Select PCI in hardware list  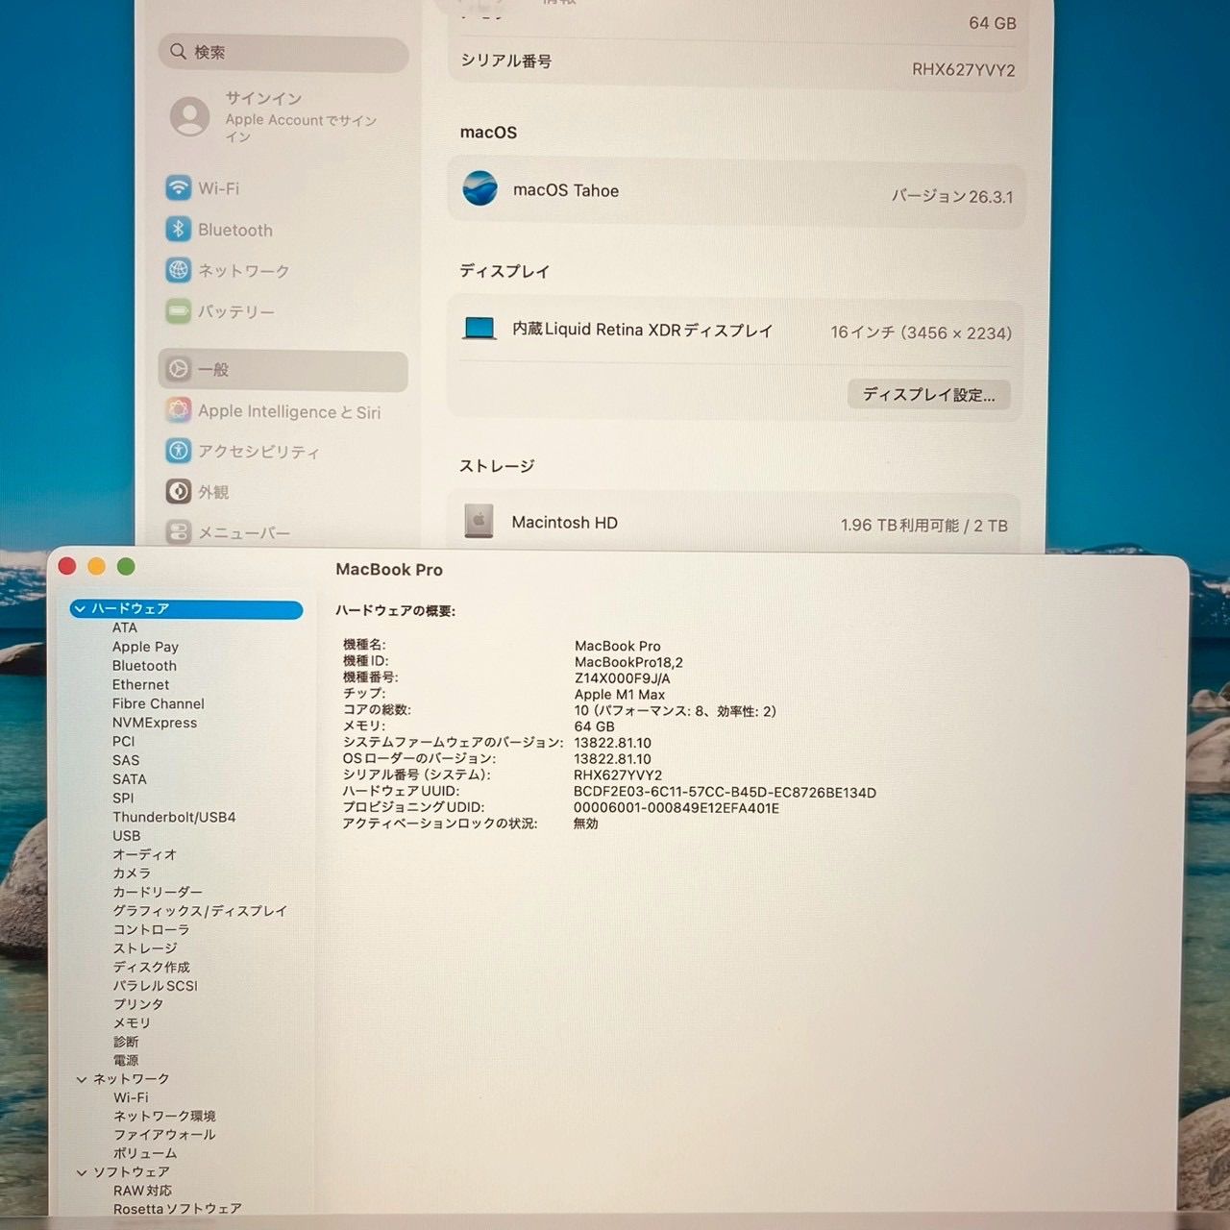(123, 741)
